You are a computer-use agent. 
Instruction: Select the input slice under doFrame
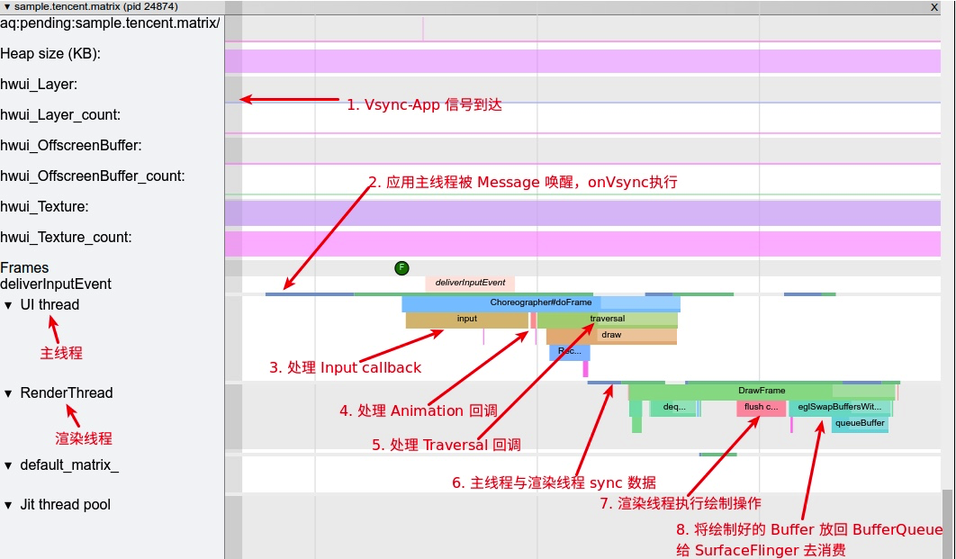point(465,319)
